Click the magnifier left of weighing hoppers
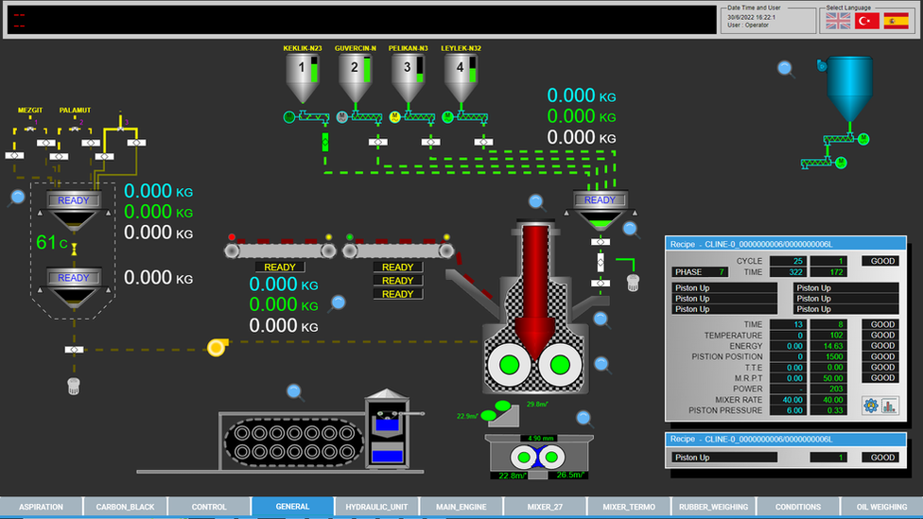This screenshot has width=923, height=519. (16, 197)
